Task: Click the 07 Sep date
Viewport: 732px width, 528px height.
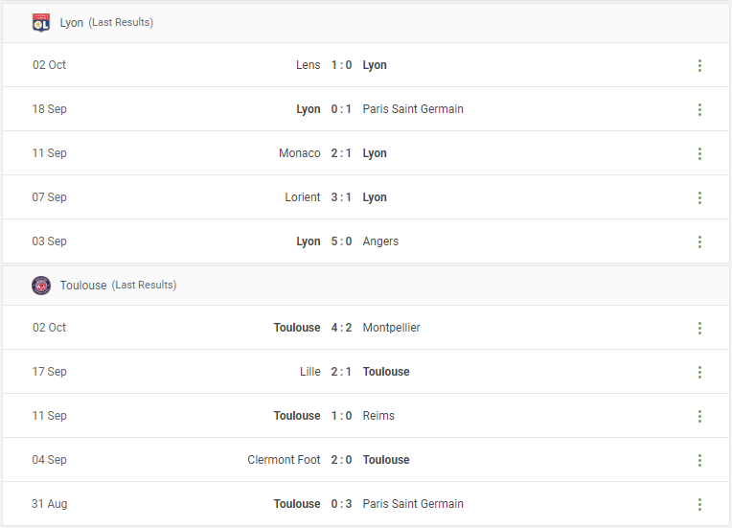Action: click(49, 197)
